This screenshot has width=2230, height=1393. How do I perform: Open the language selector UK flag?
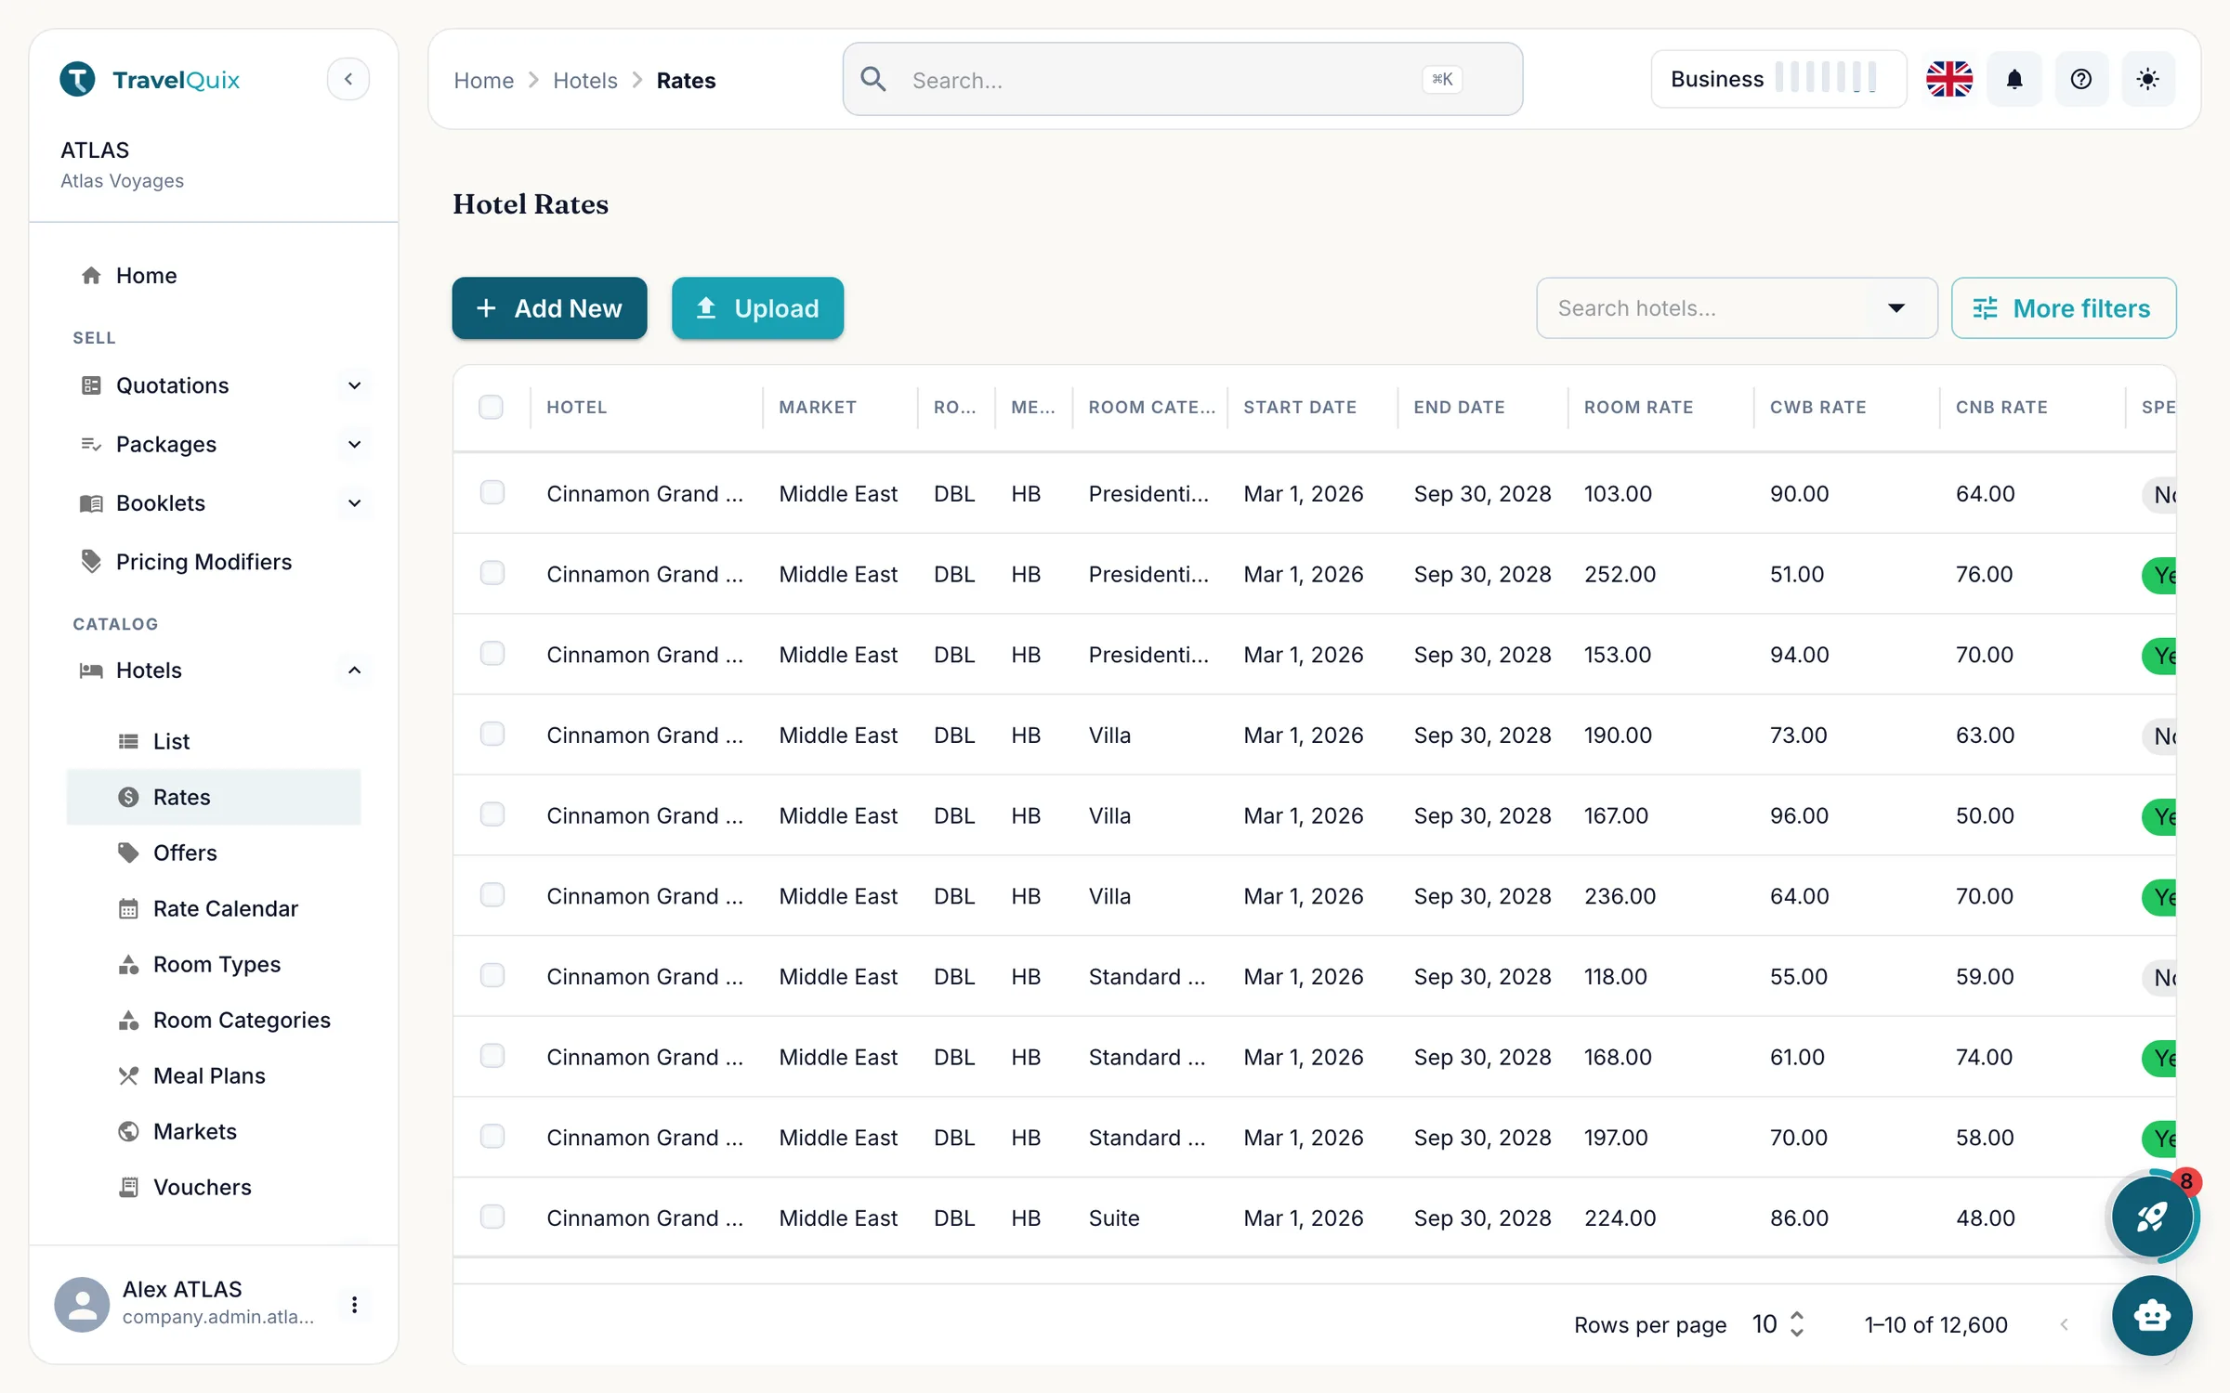(x=1948, y=79)
